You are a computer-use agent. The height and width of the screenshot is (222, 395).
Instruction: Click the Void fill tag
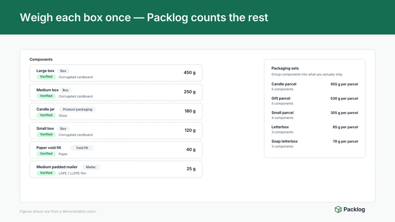point(82,148)
